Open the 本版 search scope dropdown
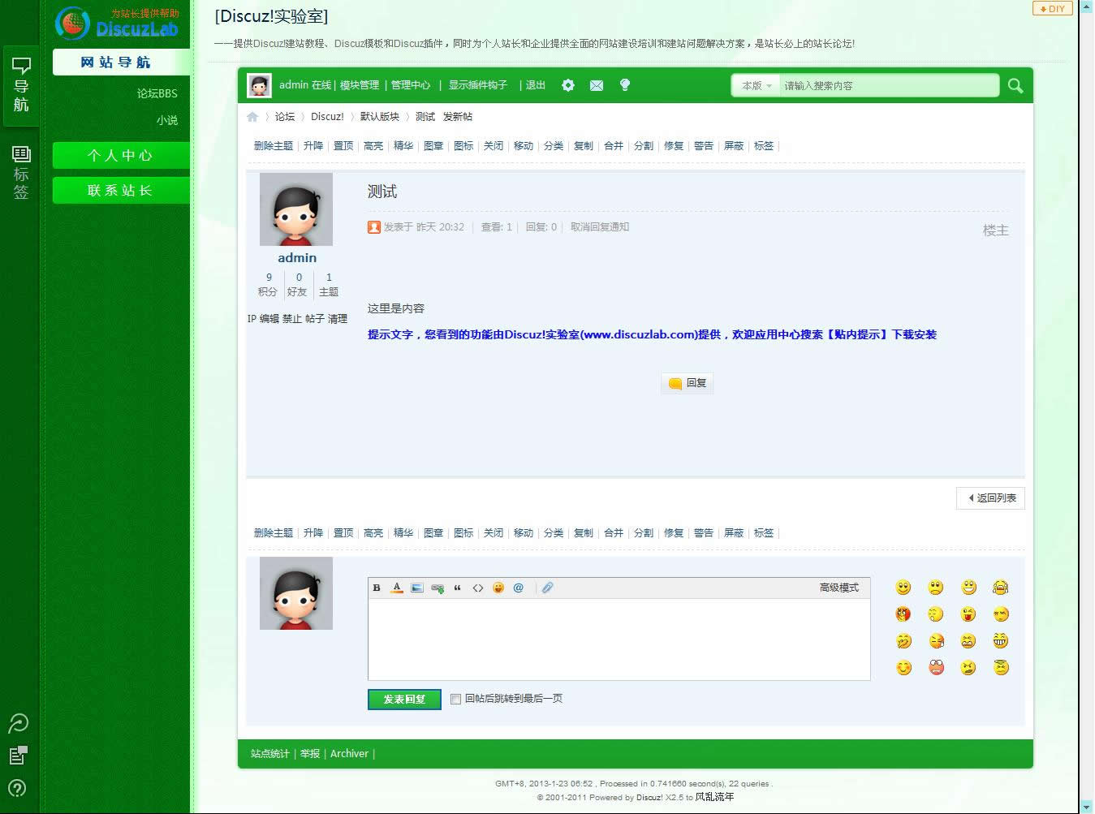Image resolution: width=1095 pixels, height=814 pixels. tap(756, 85)
